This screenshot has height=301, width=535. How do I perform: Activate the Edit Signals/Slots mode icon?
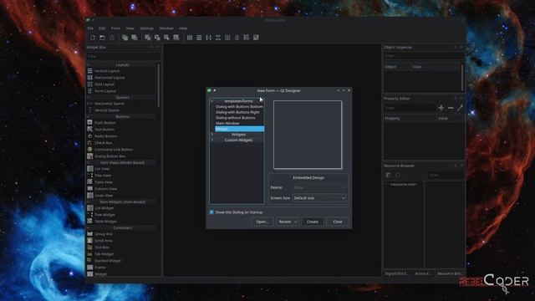point(157,38)
